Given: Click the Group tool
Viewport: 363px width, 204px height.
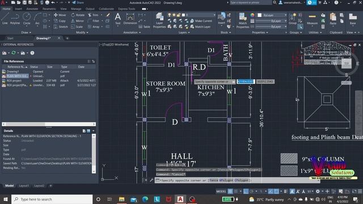Looking at the screenshot, I should click(293, 19).
